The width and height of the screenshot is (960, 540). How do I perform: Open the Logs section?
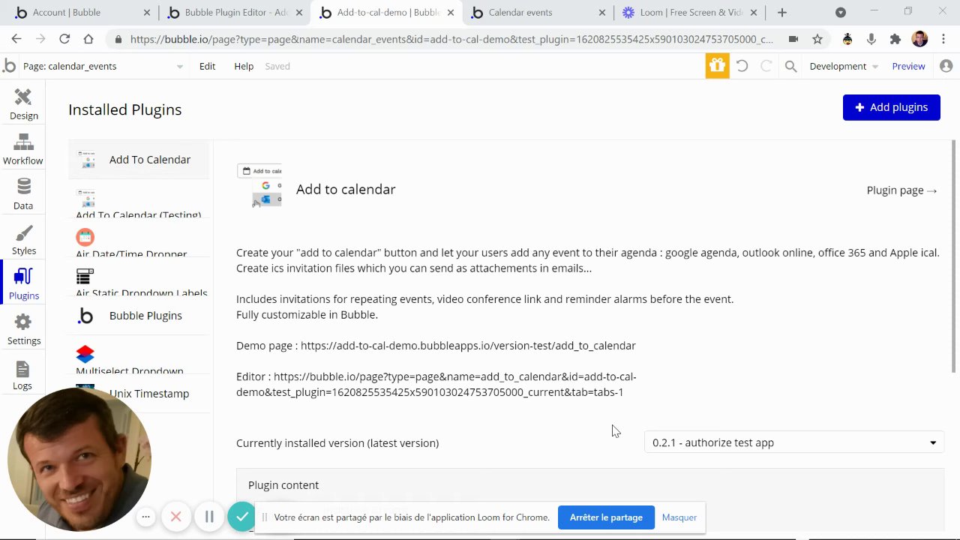pyautogui.click(x=22, y=374)
